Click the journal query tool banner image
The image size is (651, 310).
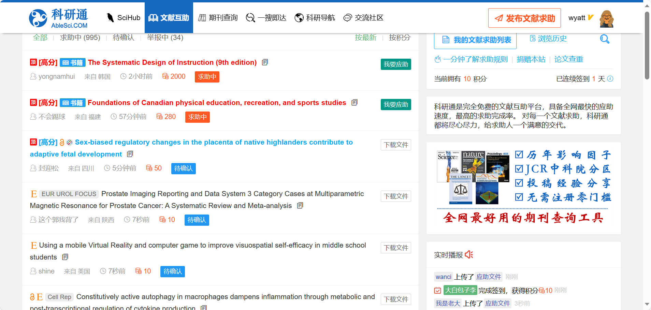point(523,187)
